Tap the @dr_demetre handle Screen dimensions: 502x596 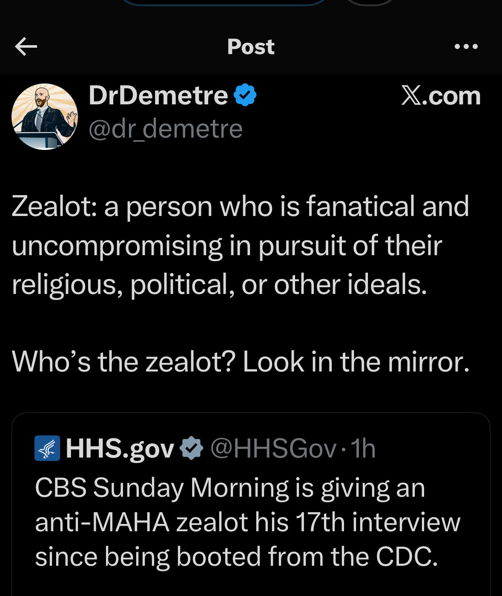(x=166, y=129)
